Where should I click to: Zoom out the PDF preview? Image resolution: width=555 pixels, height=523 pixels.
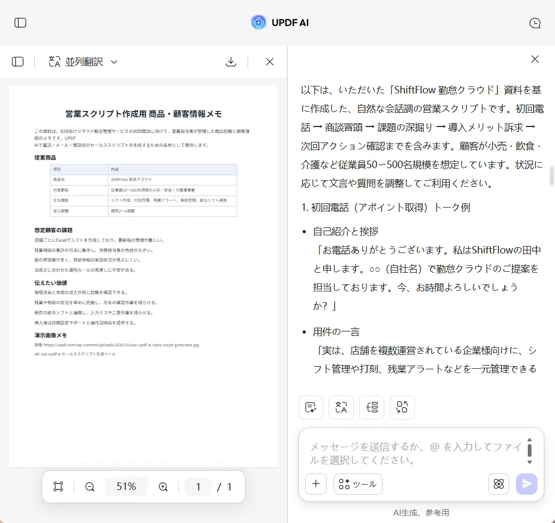[90, 487]
